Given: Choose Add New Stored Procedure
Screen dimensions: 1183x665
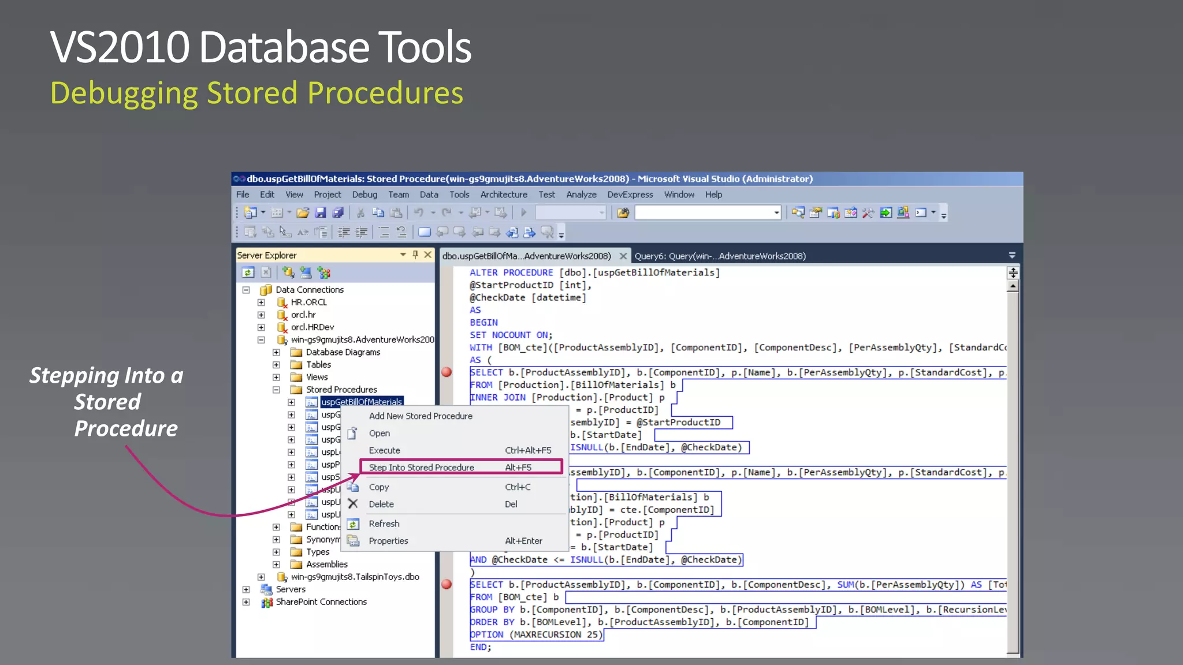Looking at the screenshot, I should [454, 416].
